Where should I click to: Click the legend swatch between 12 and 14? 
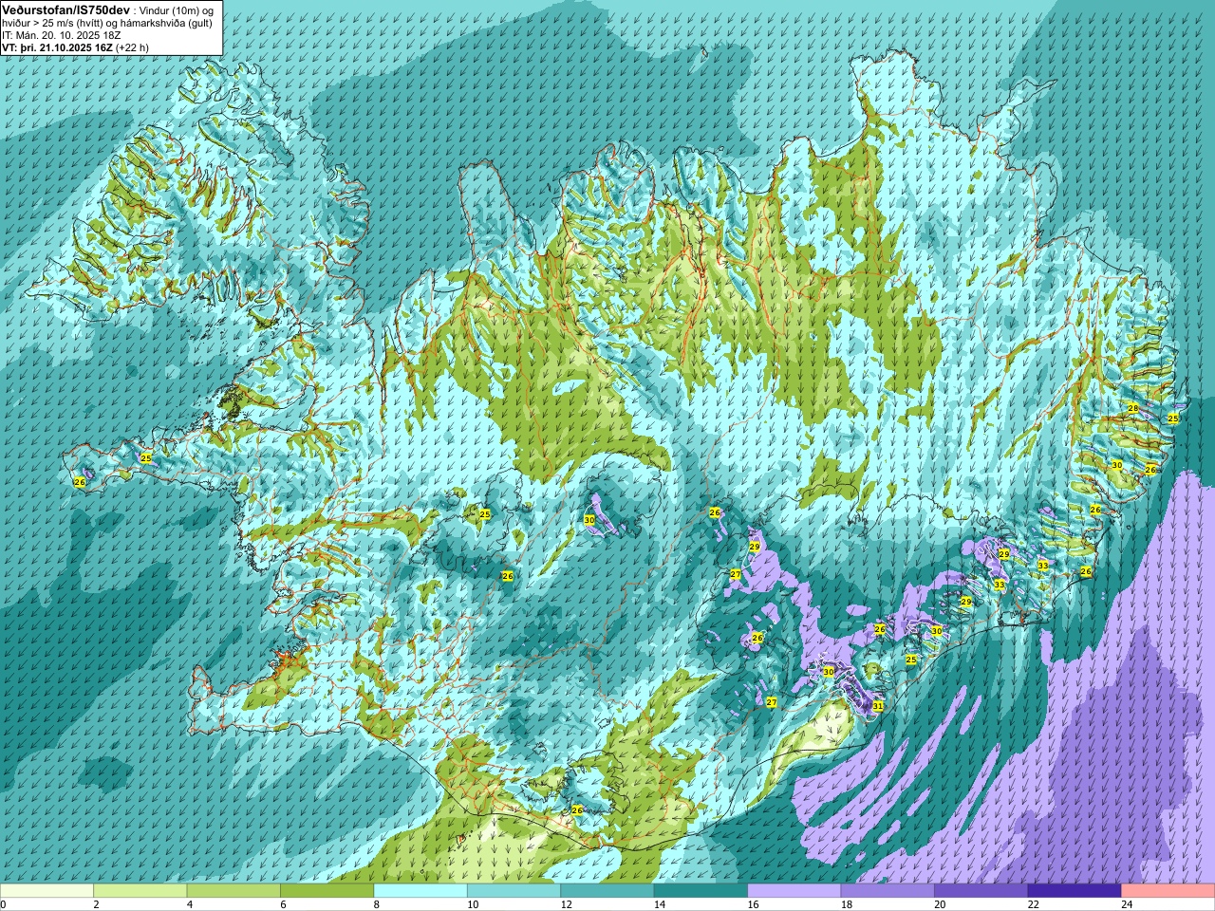click(607, 890)
